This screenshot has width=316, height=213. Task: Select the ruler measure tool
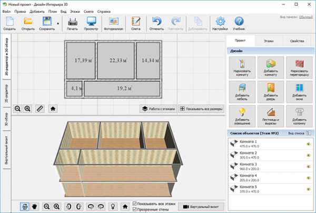39,109
